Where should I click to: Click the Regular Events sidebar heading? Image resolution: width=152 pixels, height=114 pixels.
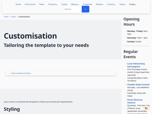tap(131, 54)
